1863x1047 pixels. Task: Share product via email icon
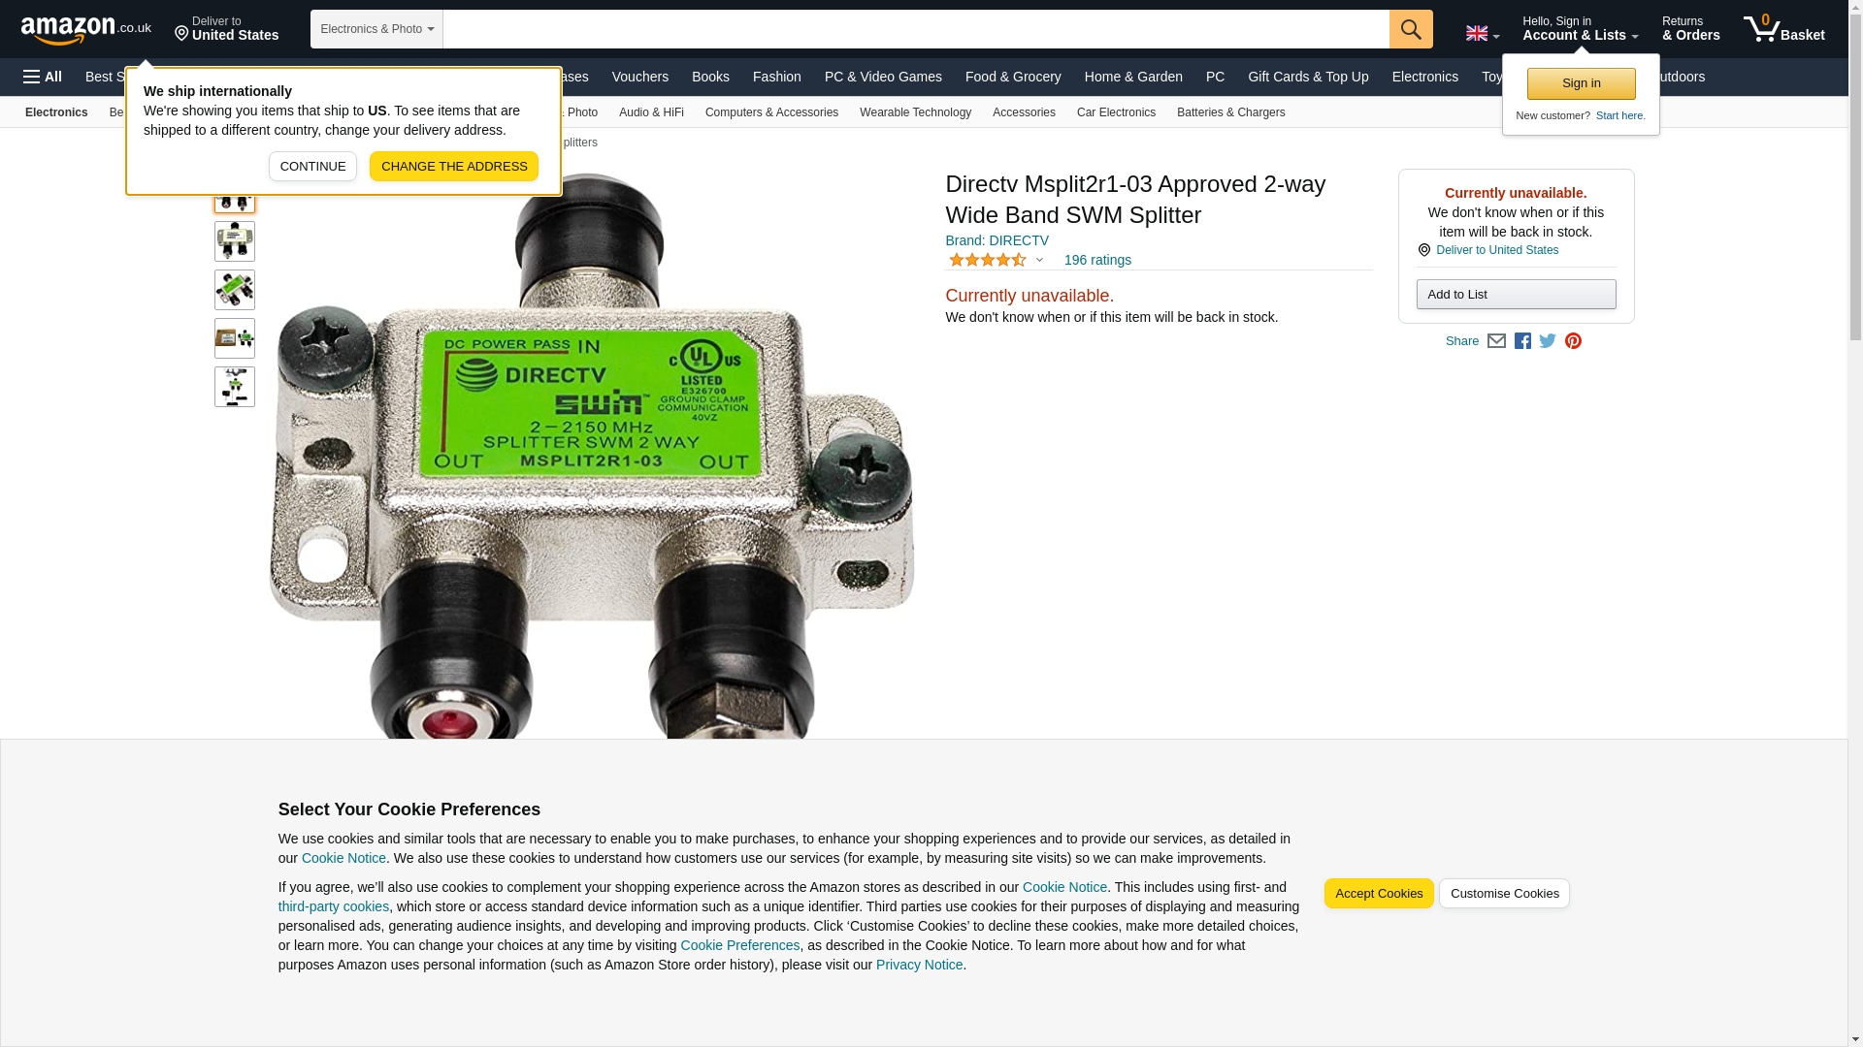tap(1496, 341)
